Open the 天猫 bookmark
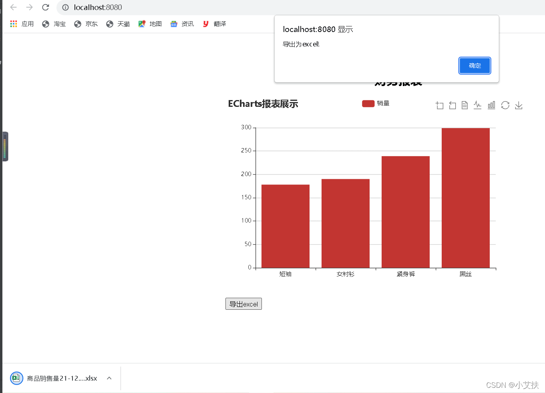 [118, 24]
